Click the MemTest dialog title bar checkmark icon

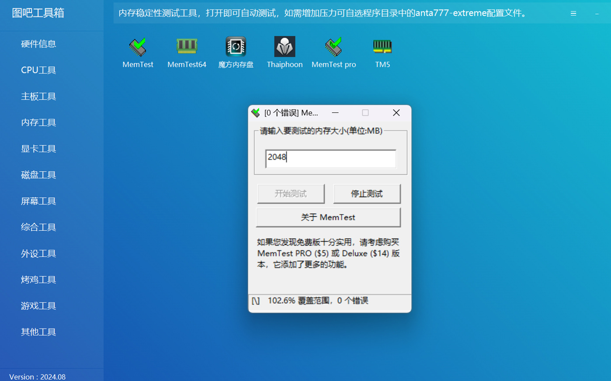[x=256, y=113]
